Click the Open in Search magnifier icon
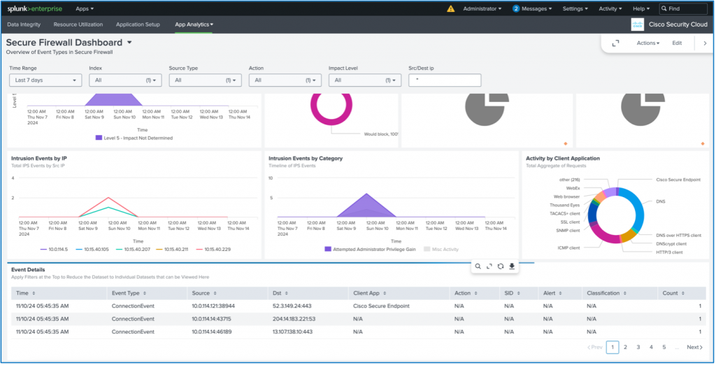 click(x=478, y=266)
